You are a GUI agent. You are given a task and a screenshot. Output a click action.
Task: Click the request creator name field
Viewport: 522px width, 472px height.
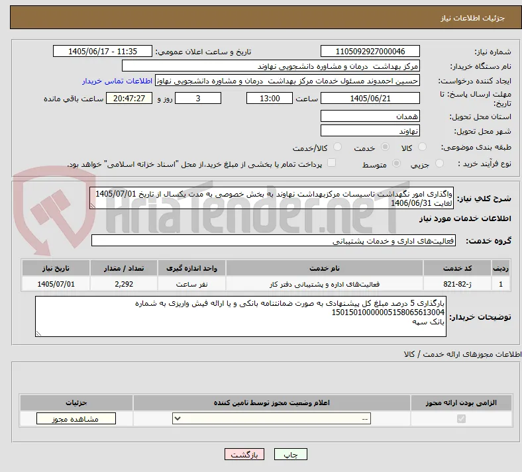click(x=287, y=81)
